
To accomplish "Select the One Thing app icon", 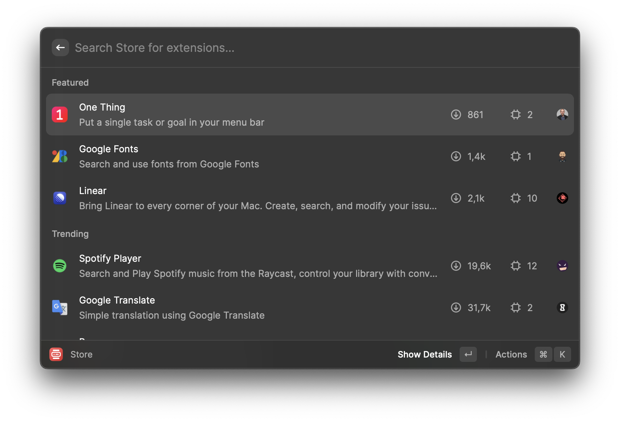I will tap(60, 115).
